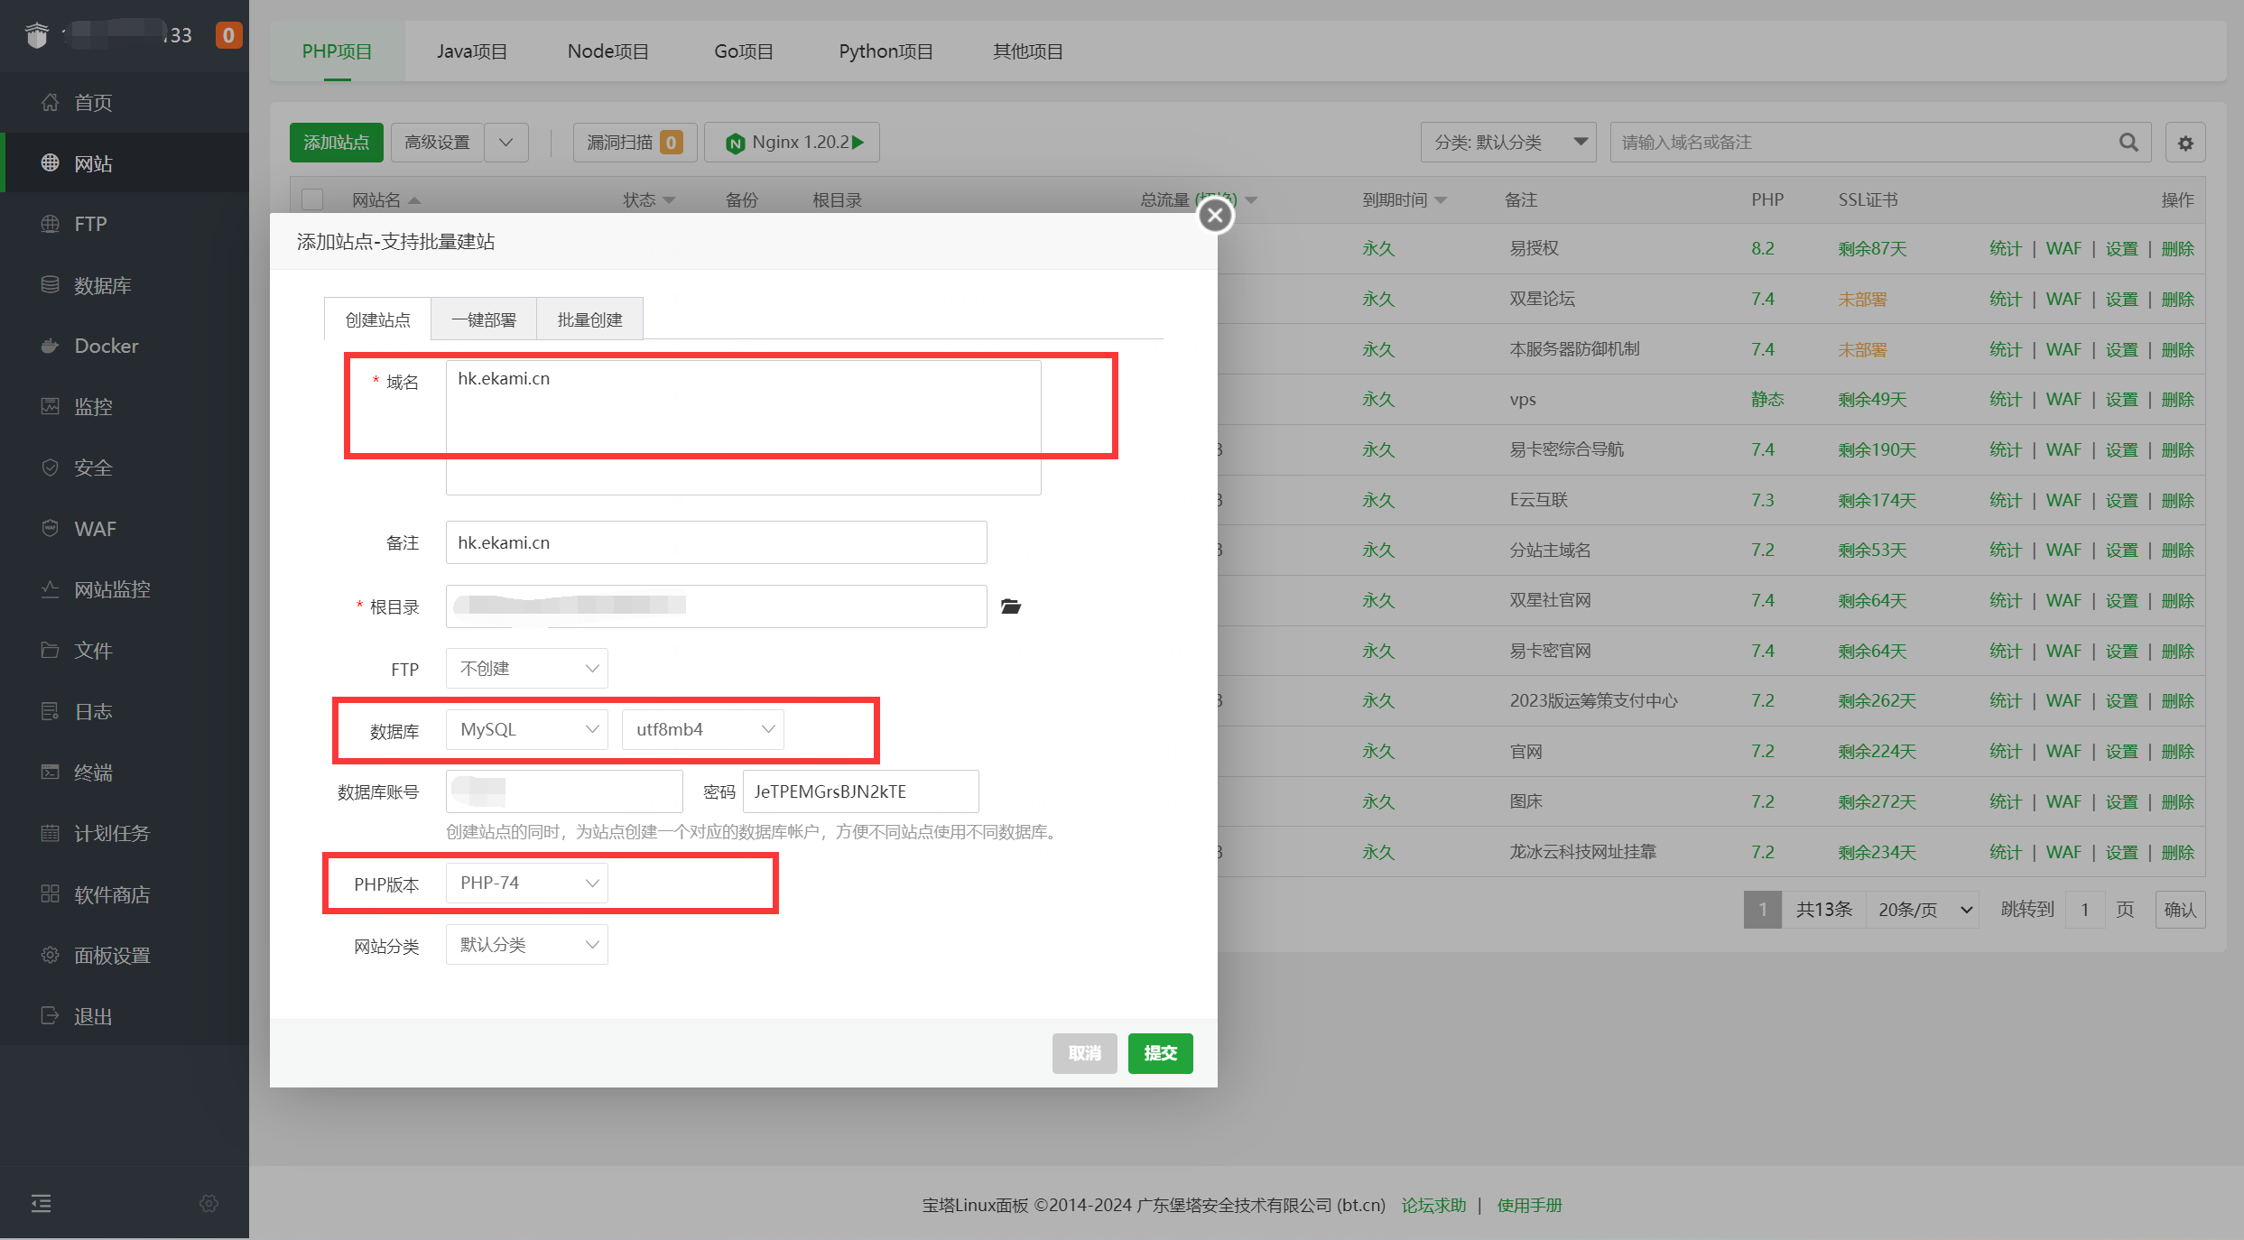Open the 计划任务 sidebar icon
Viewport: 2244px width, 1240px height.
pos(51,833)
